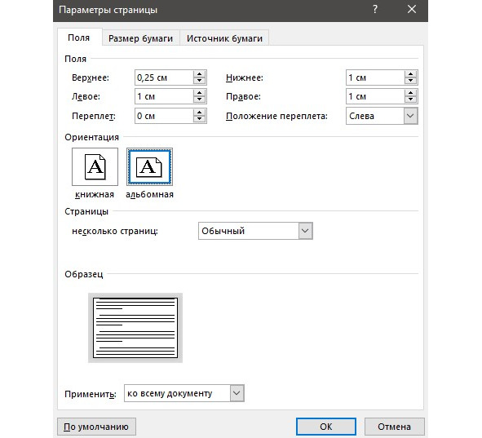Click the несколько страниц label
This screenshot has height=438, width=482.
[115, 231]
